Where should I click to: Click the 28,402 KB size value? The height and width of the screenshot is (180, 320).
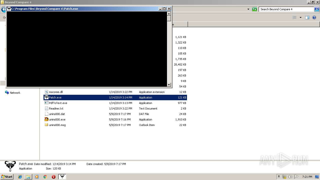pos(180,64)
